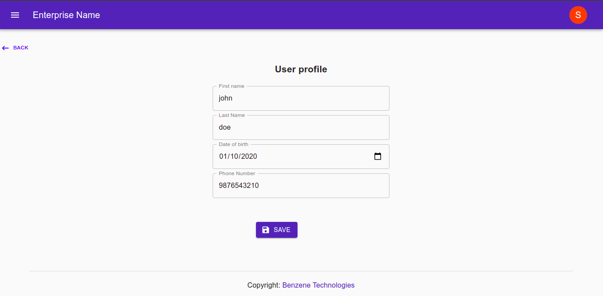The width and height of the screenshot is (603, 296).
Task: Open the hamburger navigation menu
Action: [15, 15]
